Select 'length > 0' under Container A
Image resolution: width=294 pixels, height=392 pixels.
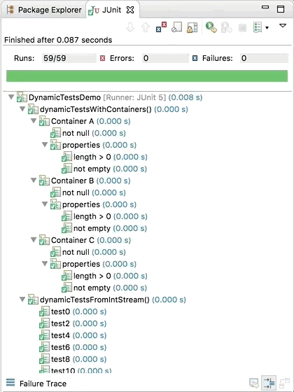104,157
